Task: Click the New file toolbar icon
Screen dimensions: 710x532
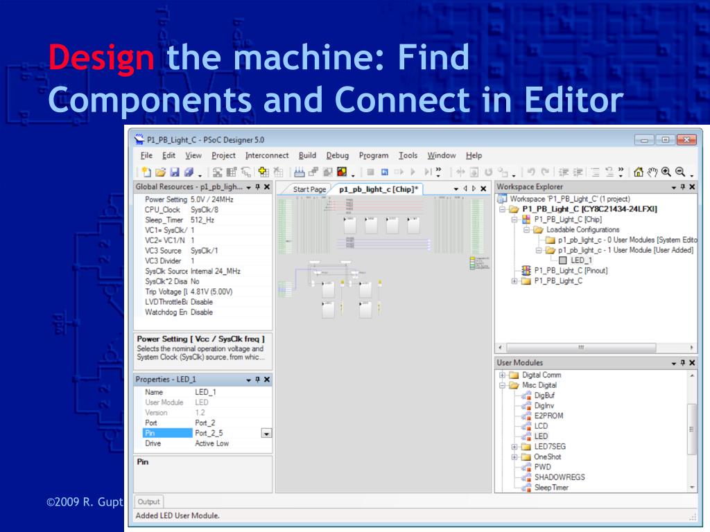Action: [146, 172]
